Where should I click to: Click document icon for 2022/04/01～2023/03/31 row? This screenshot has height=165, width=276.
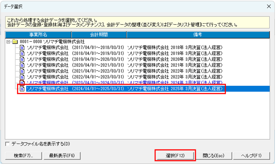tap(22, 77)
